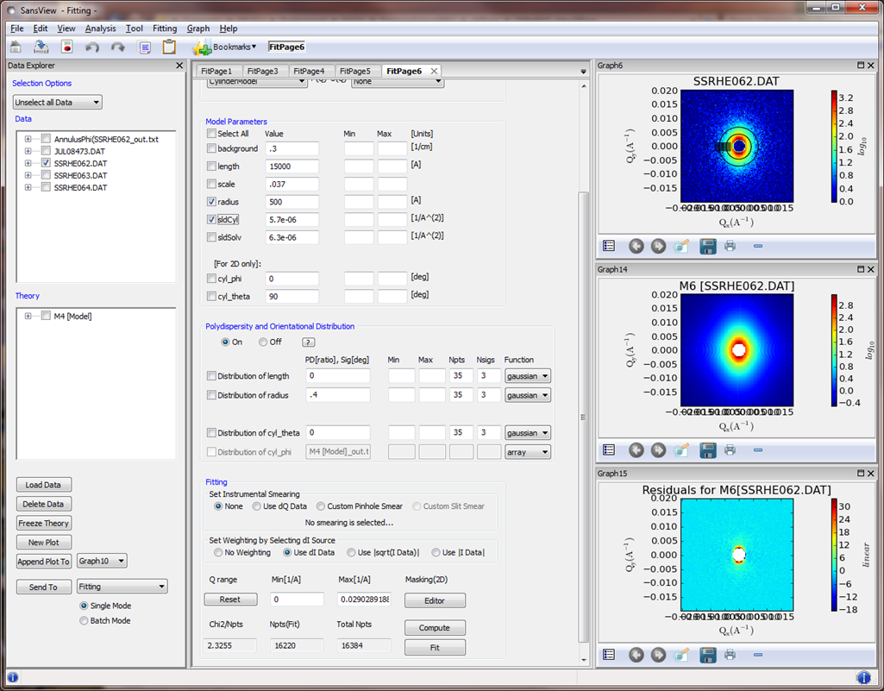Uncheck the radius parameter checkbox
The image size is (884, 691).
(x=211, y=201)
